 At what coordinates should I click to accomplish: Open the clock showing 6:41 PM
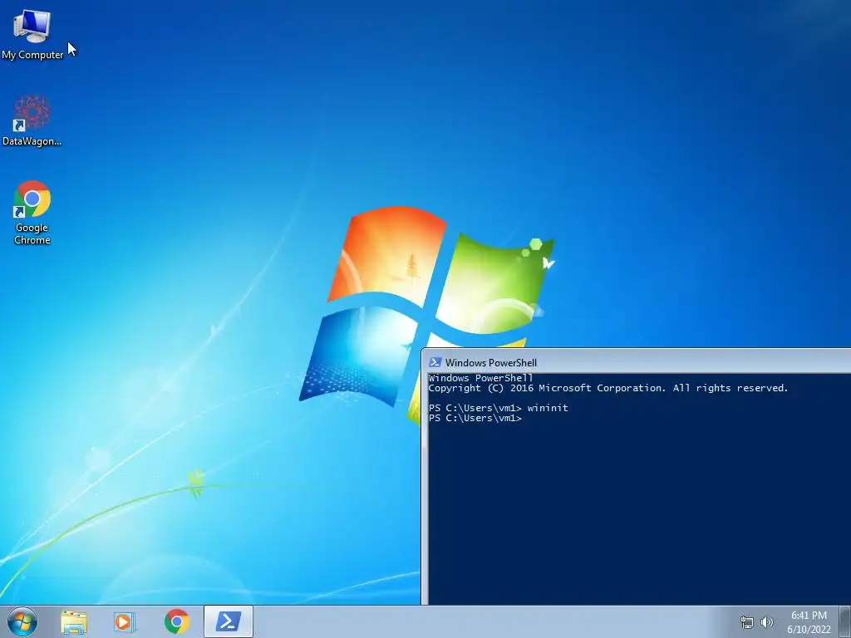[x=809, y=616]
